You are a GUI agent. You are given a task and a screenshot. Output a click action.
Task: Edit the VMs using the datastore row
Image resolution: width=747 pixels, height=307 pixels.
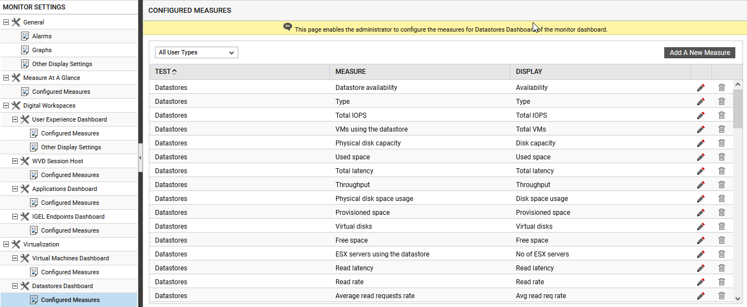point(701,129)
